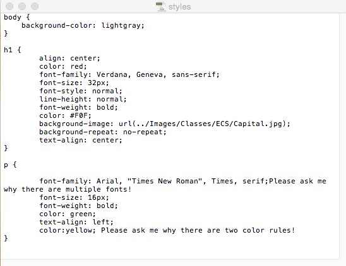Click the 'h1 {' selector line
The height and width of the screenshot is (266, 346).
(x=13, y=50)
